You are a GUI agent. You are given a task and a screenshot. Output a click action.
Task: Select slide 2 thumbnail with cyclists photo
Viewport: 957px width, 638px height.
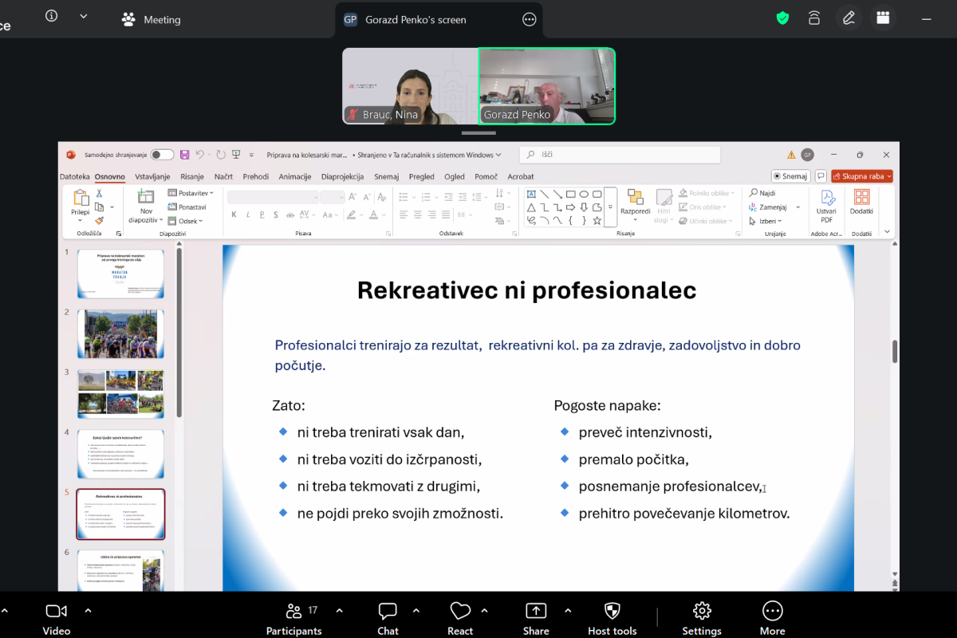120,333
